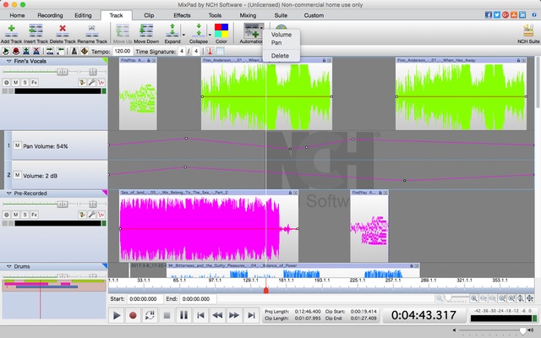Collapse the Finn's Vocals track triangle
This screenshot has height=338, width=541.
click(x=9, y=61)
